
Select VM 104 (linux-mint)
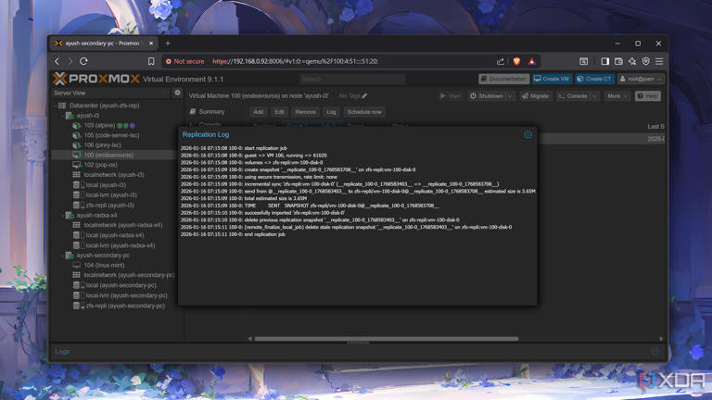click(104, 266)
